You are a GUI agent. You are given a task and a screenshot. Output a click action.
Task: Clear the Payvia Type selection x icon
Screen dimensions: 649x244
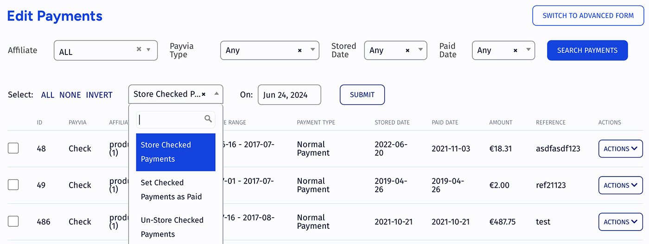299,50
